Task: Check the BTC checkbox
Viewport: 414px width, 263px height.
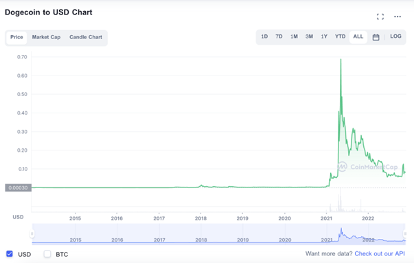Action: point(47,254)
